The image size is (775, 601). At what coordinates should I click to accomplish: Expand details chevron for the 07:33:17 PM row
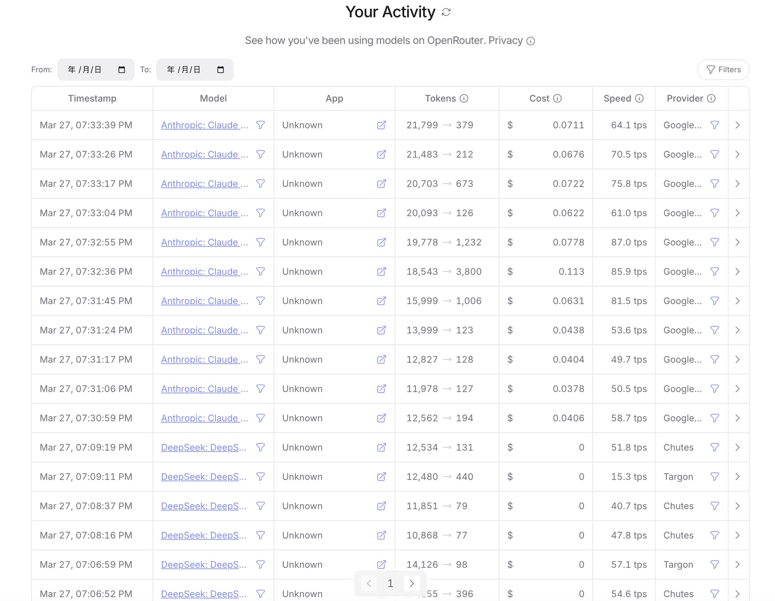tap(737, 184)
